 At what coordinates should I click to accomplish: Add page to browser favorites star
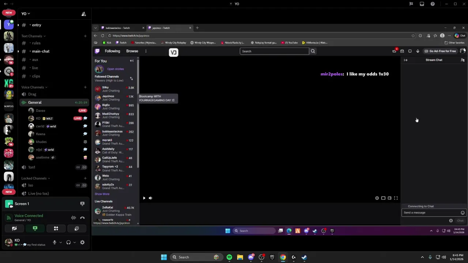(413, 36)
